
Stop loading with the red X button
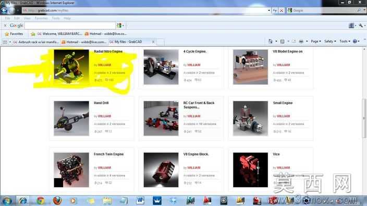point(282,10)
